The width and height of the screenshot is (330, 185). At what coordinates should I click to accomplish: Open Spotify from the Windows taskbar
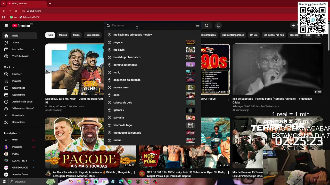(130, 182)
